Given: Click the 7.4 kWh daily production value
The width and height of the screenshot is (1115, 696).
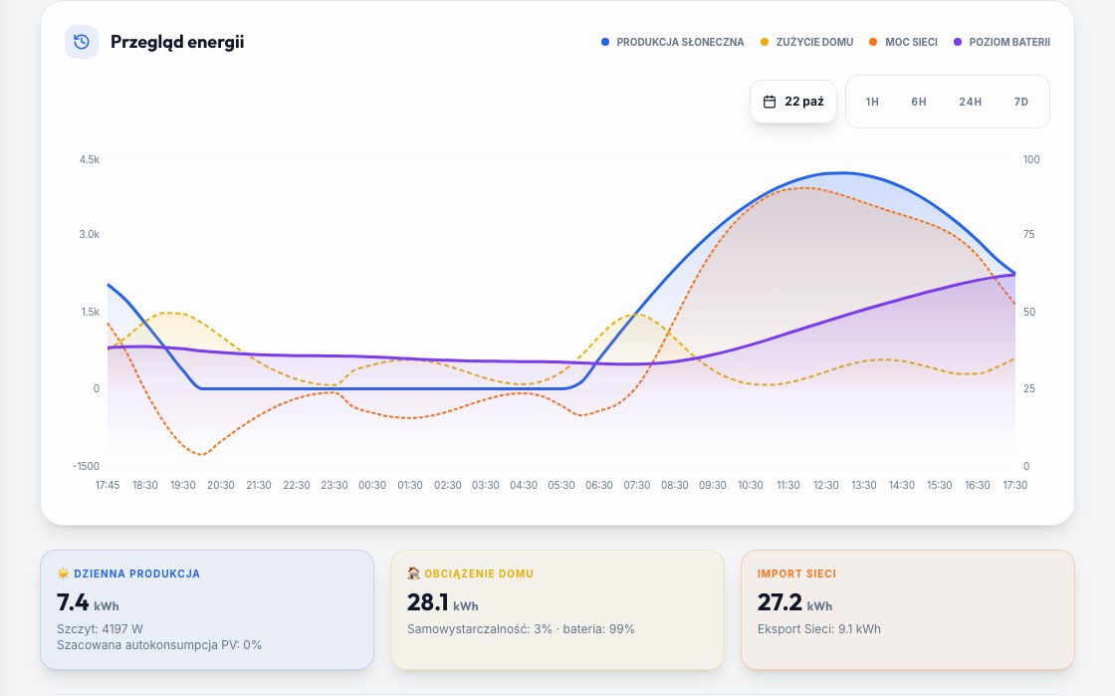Looking at the screenshot, I should (x=89, y=602).
